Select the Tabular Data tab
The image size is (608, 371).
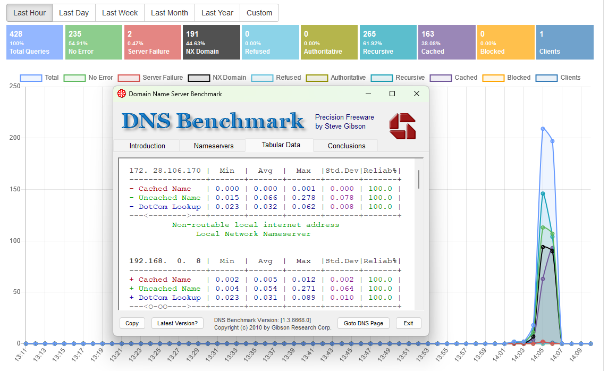[281, 145]
